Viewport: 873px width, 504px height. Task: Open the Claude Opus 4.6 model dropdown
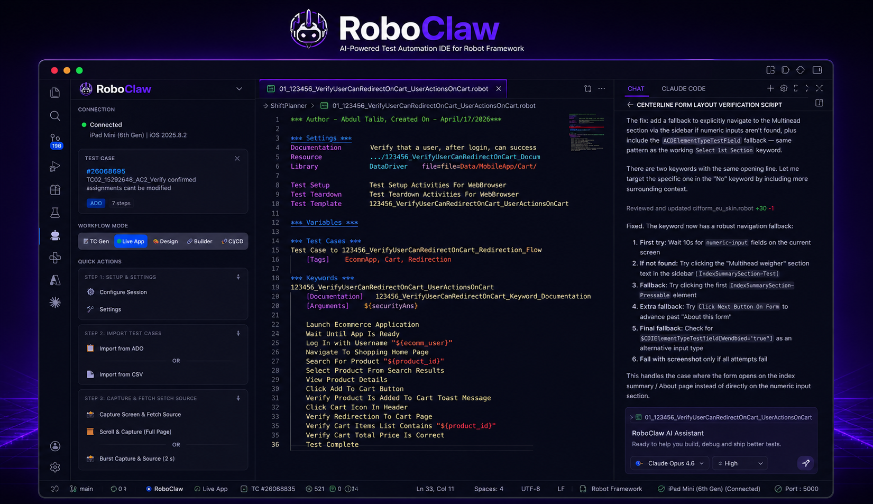click(669, 463)
